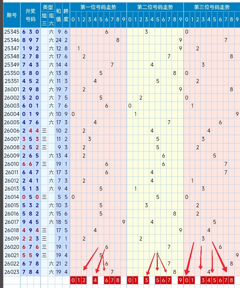Click period number 25345
The width and height of the screenshot is (240, 288).
pos(12,32)
